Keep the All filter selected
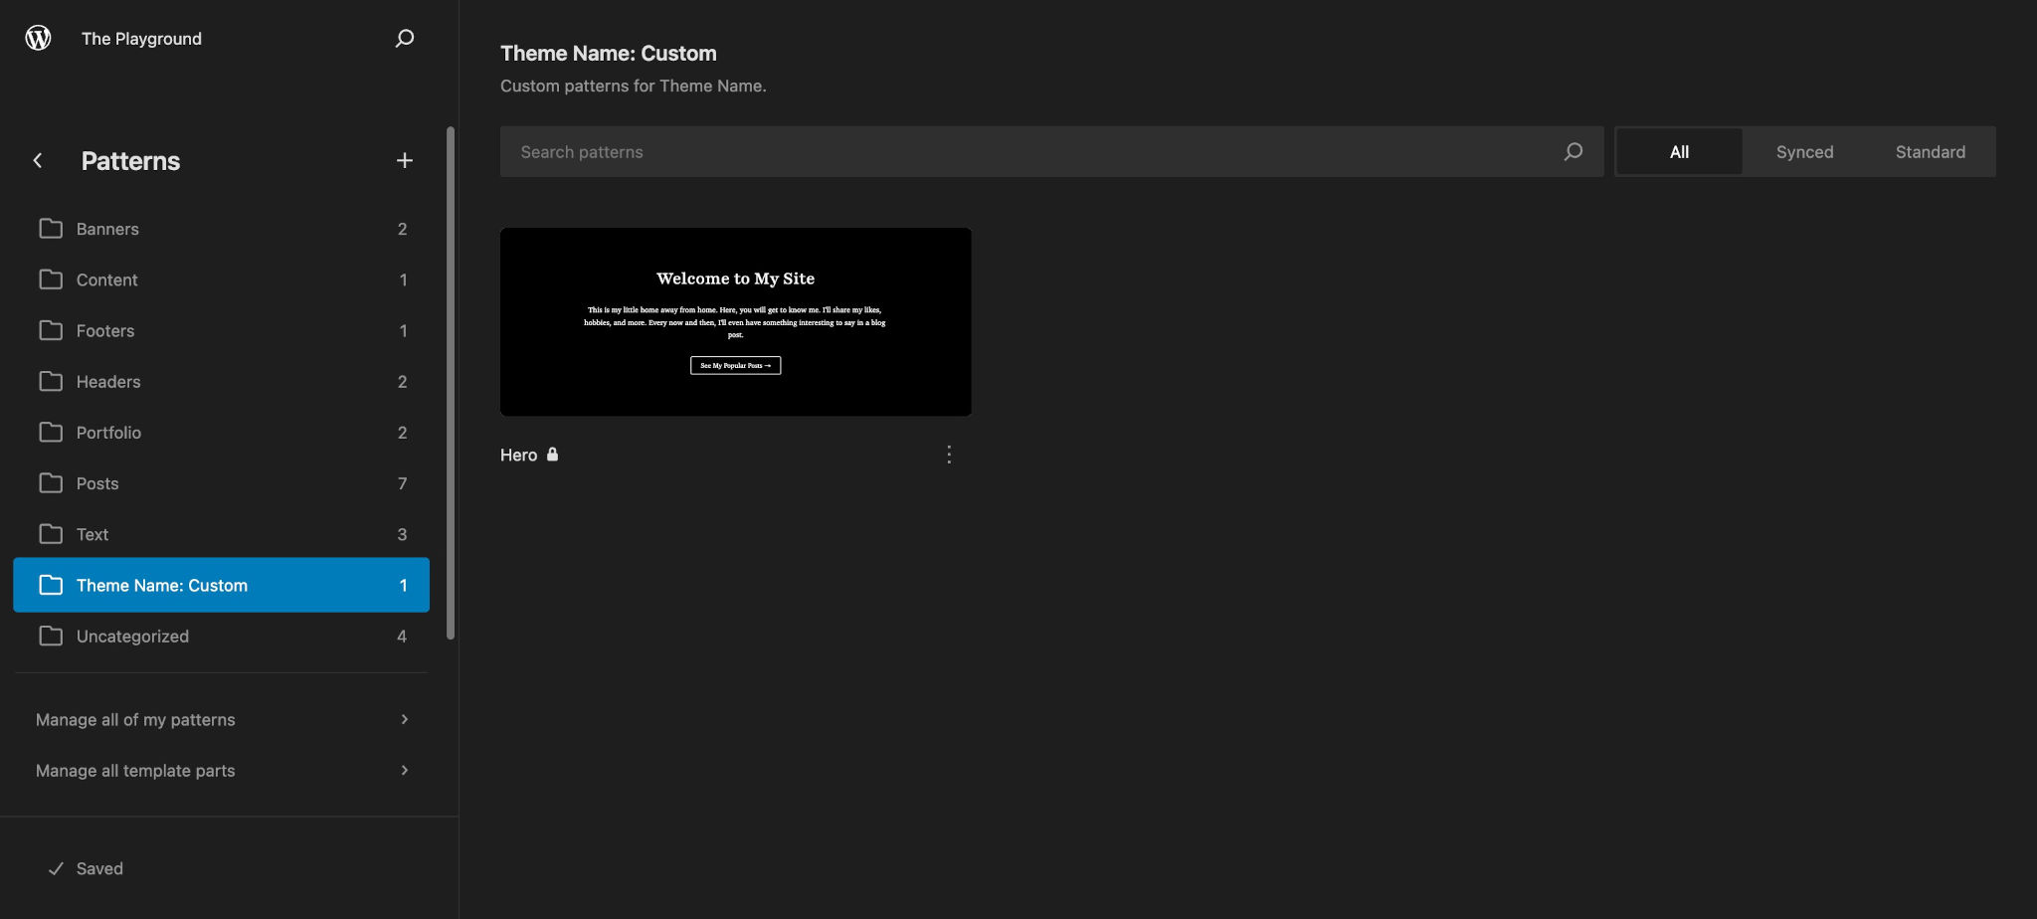Screen dimensions: 2037x919 pyautogui.click(x=1679, y=151)
